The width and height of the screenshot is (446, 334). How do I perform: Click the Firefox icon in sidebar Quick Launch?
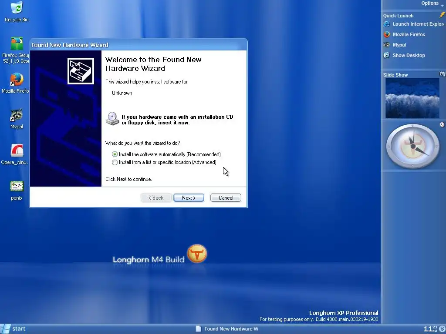tap(387, 34)
